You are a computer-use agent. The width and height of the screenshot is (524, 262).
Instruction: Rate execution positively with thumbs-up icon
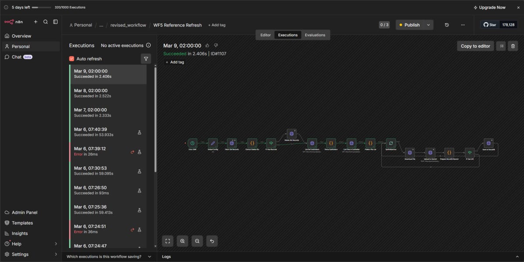[x=208, y=45]
